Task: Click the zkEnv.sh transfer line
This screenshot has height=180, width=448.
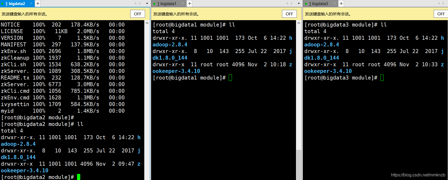Action: (x=63, y=51)
